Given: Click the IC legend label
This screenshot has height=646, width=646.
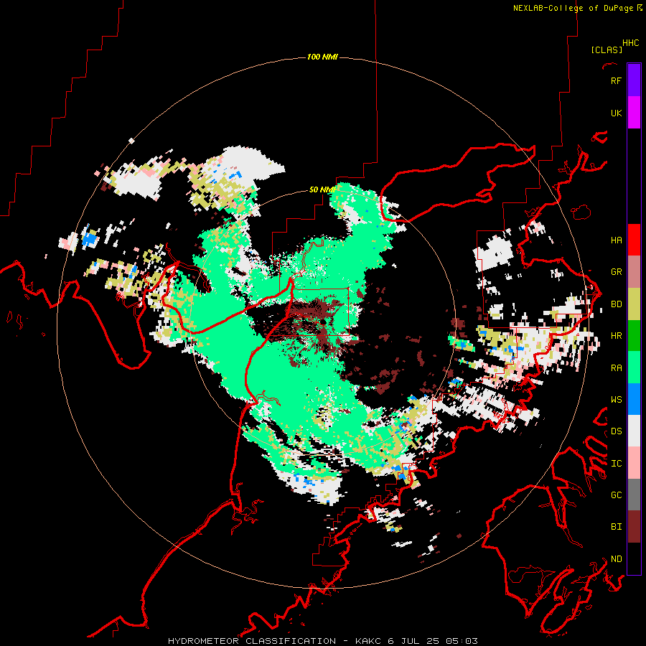Looking at the screenshot, I should pos(616,463).
